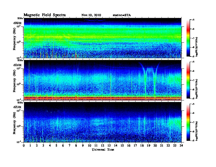
Task: Click hour "14" on the time axis
Action: (x=116, y=146)
